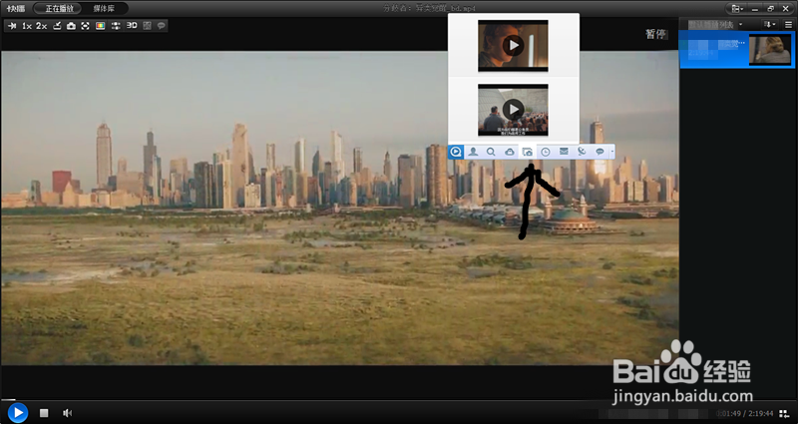798x424 pixels.
Task: Click the seek progress bar above play controls
Action: [399, 400]
